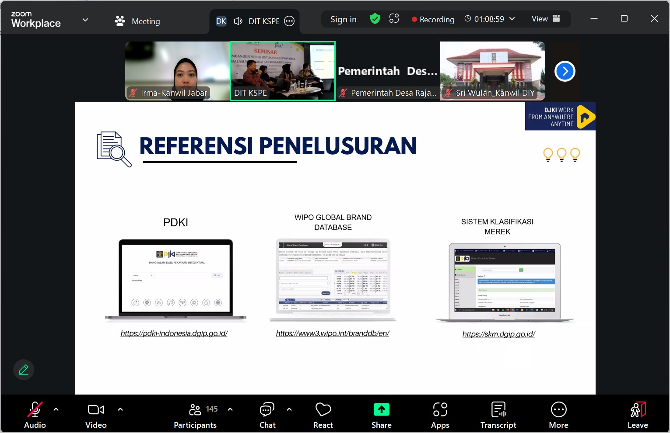Show the Transcript panel

(x=498, y=415)
